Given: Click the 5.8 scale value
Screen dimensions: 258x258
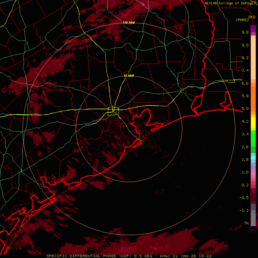Looking at the screenshot, I should click(245, 96).
